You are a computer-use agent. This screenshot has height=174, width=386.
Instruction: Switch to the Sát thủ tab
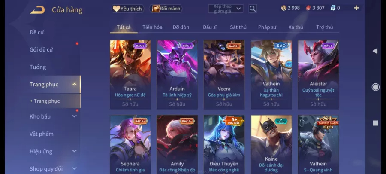238,27
